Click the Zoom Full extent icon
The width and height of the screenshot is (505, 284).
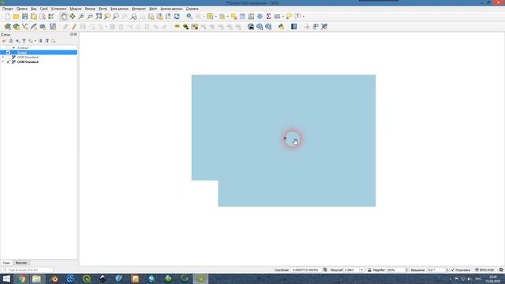[x=99, y=16]
